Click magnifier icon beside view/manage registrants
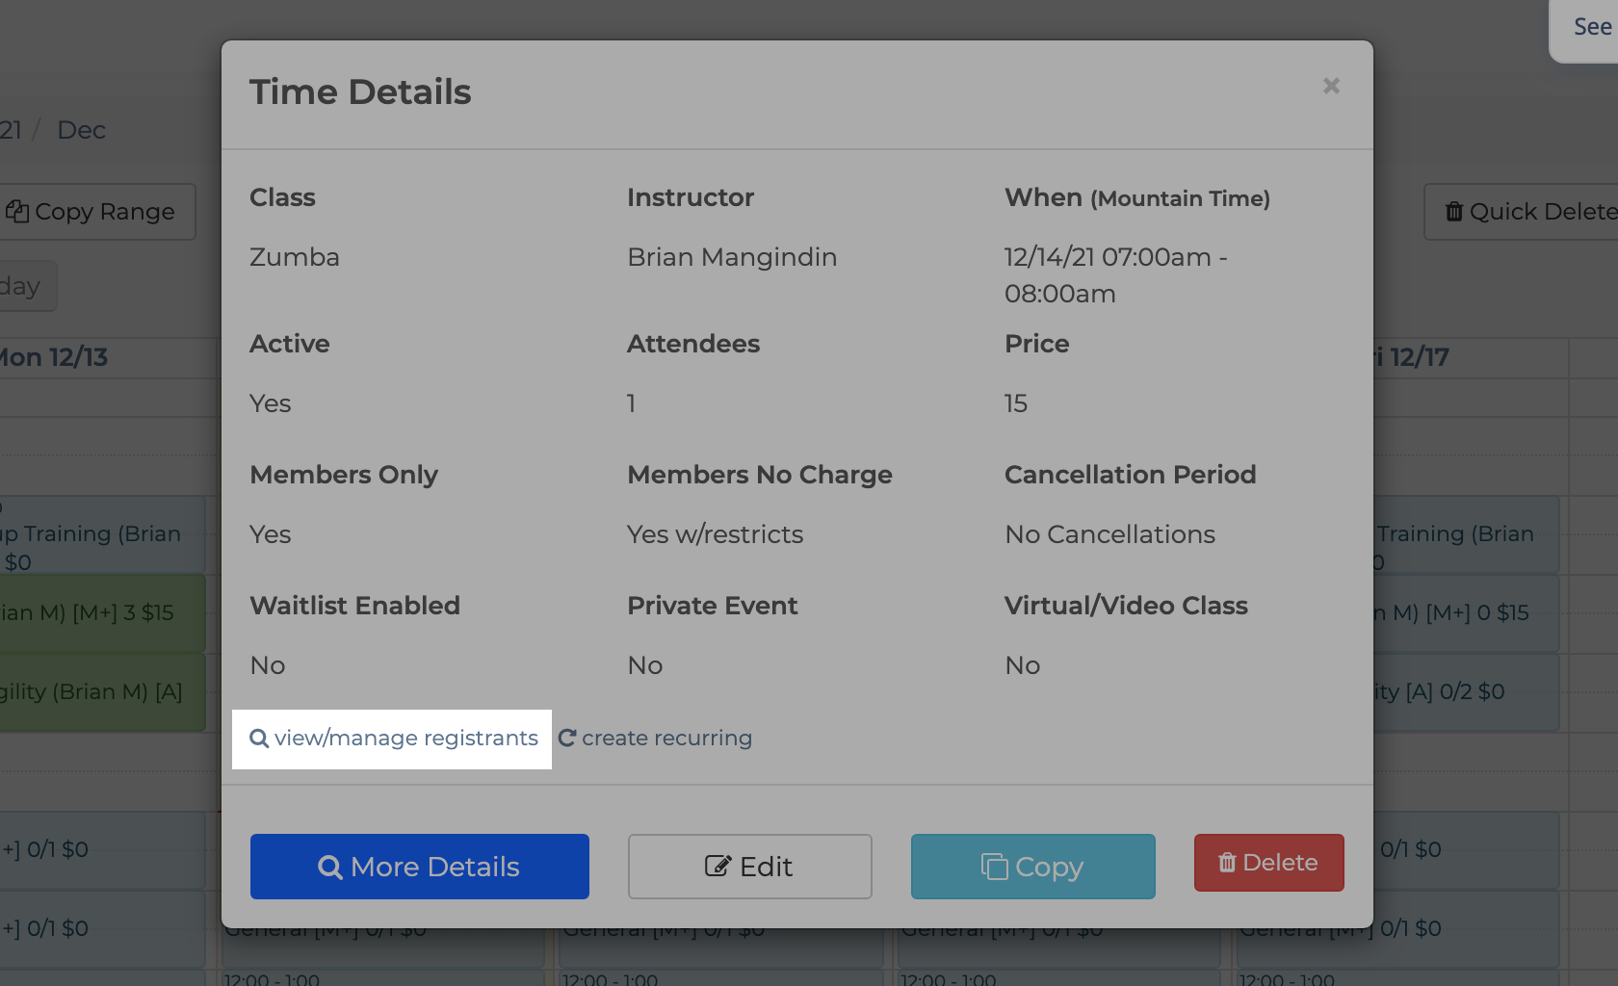Screen dimensions: 1618x986 tap(259, 739)
